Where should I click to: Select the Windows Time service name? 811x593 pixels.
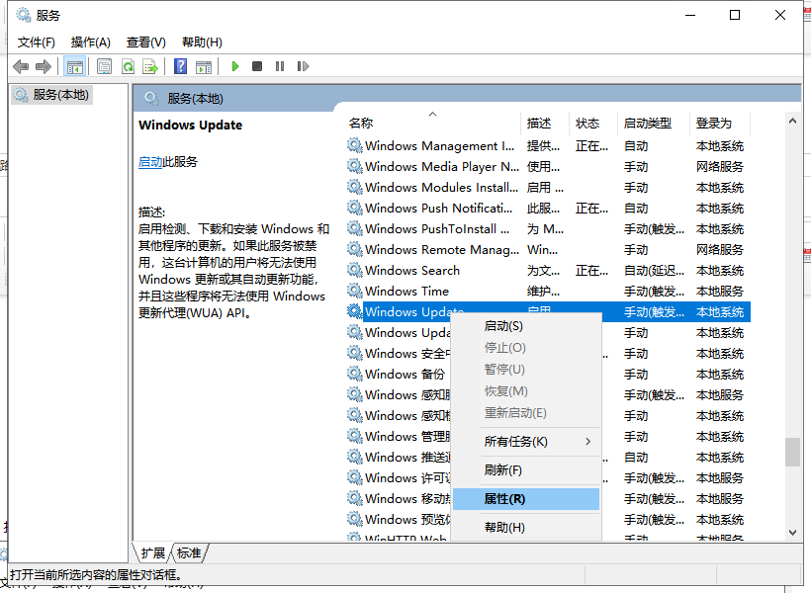pyautogui.click(x=407, y=292)
